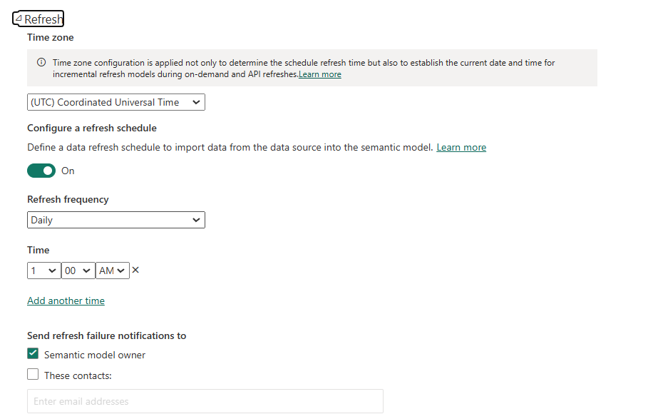658x414 pixels.
Task: Open the UTC Coordinated Universal Time dropdown
Action: tap(116, 103)
